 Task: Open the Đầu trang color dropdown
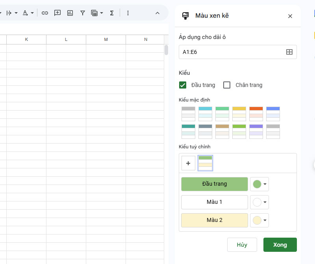coord(259,184)
